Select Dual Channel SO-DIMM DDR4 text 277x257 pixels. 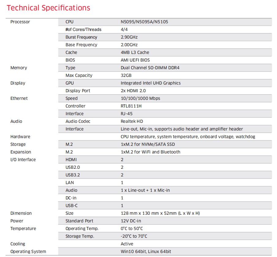(x=150, y=68)
